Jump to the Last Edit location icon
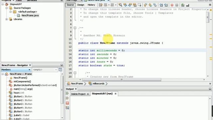The image size is (213, 120). click(101, 5)
